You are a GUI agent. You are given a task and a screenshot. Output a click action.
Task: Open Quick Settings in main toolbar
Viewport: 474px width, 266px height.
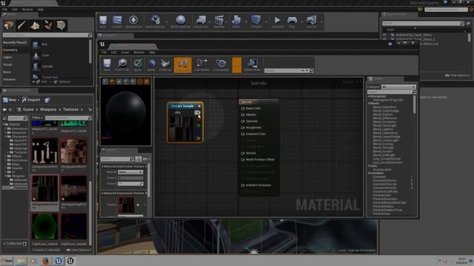156,21
